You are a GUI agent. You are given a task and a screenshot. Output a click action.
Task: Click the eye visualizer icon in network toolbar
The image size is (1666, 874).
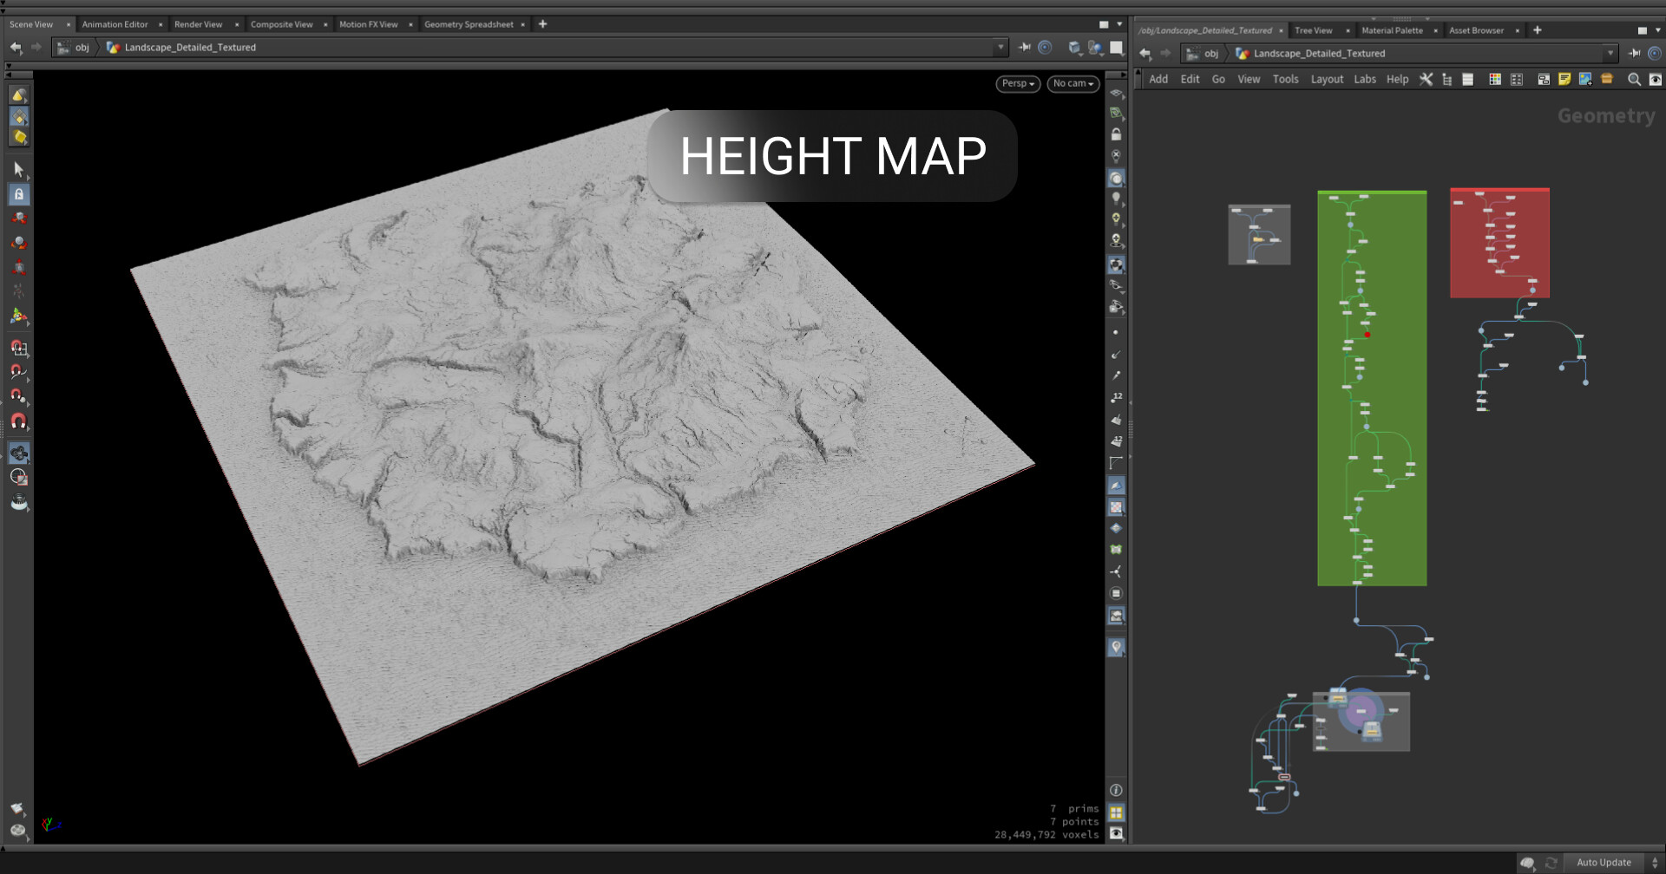pos(1656,79)
